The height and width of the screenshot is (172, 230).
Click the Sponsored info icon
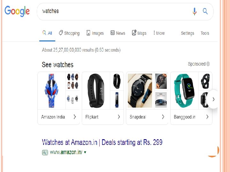coord(208,64)
